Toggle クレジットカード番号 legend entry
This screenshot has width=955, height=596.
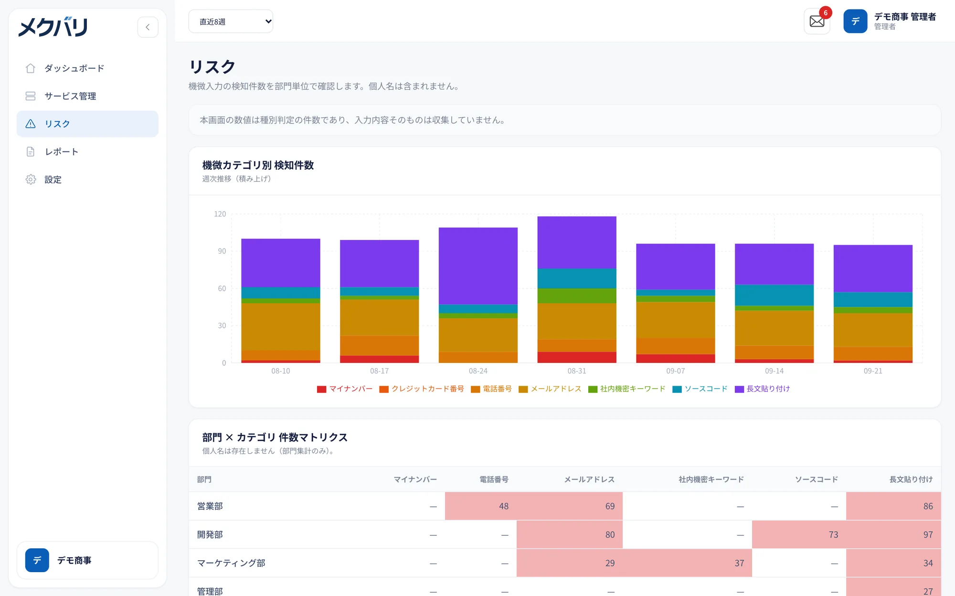click(x=422, y=389)
